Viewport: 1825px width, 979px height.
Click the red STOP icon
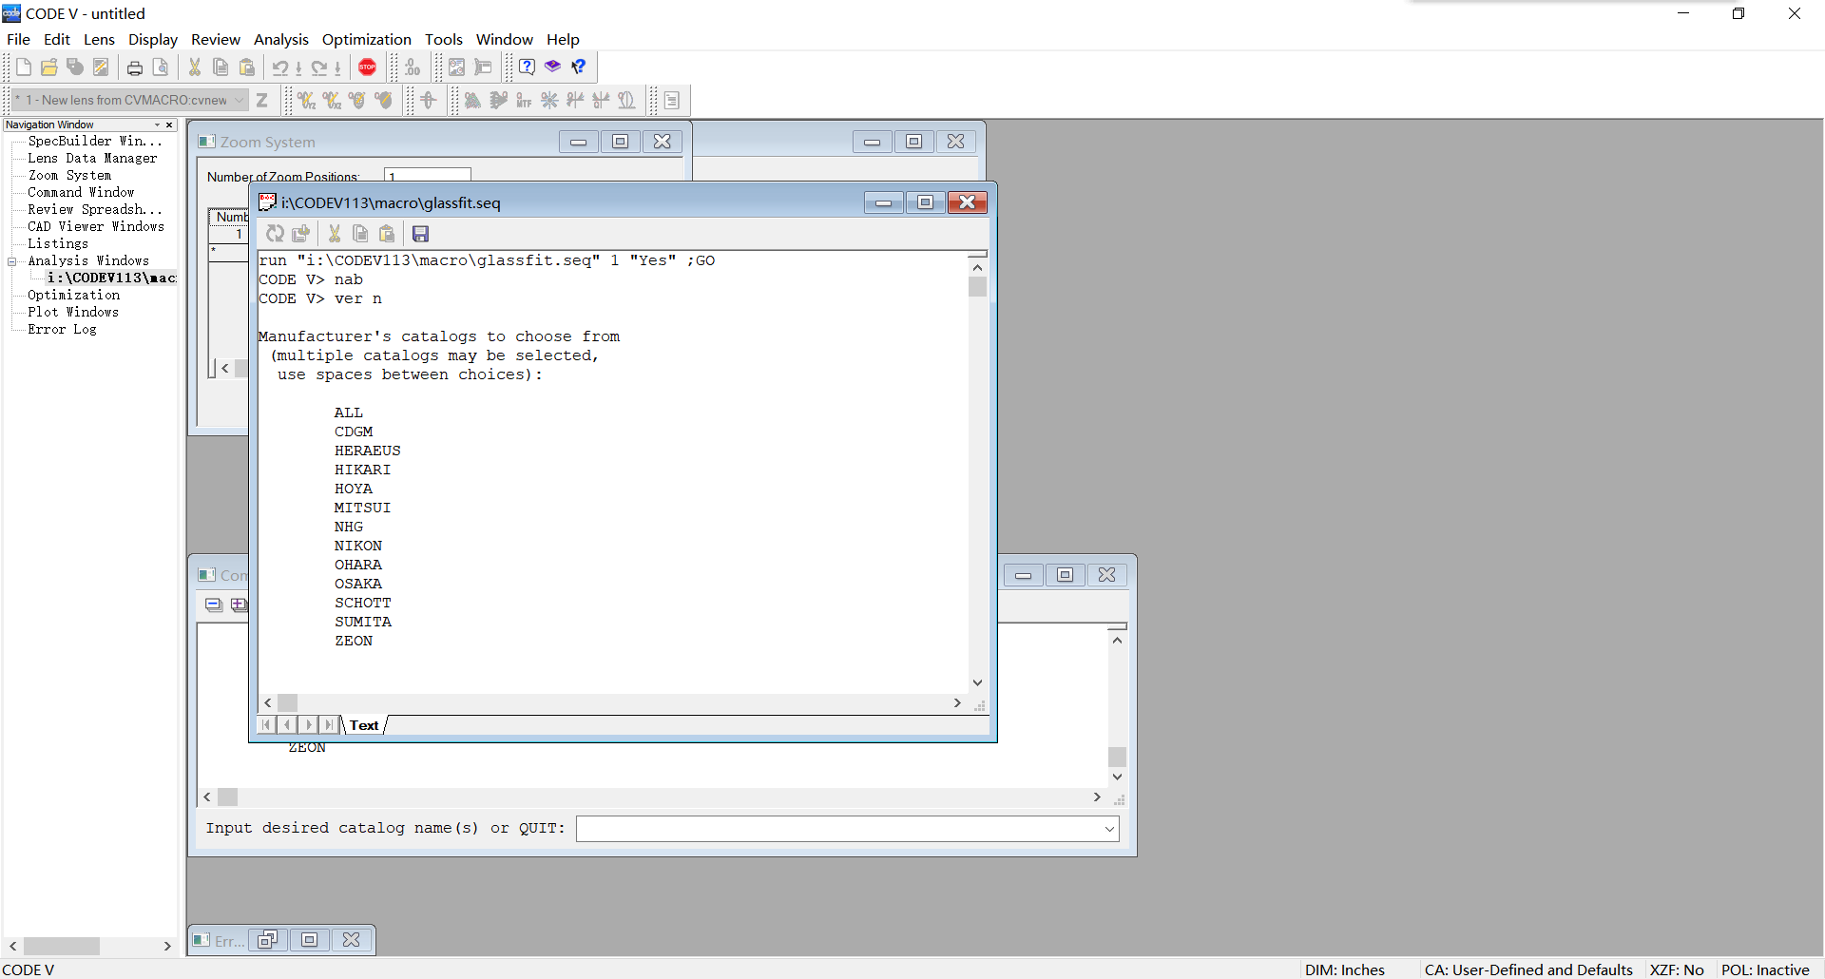368,67
